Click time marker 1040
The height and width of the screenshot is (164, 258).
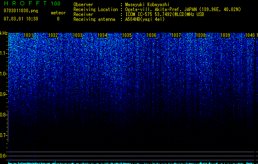(250, 35)
